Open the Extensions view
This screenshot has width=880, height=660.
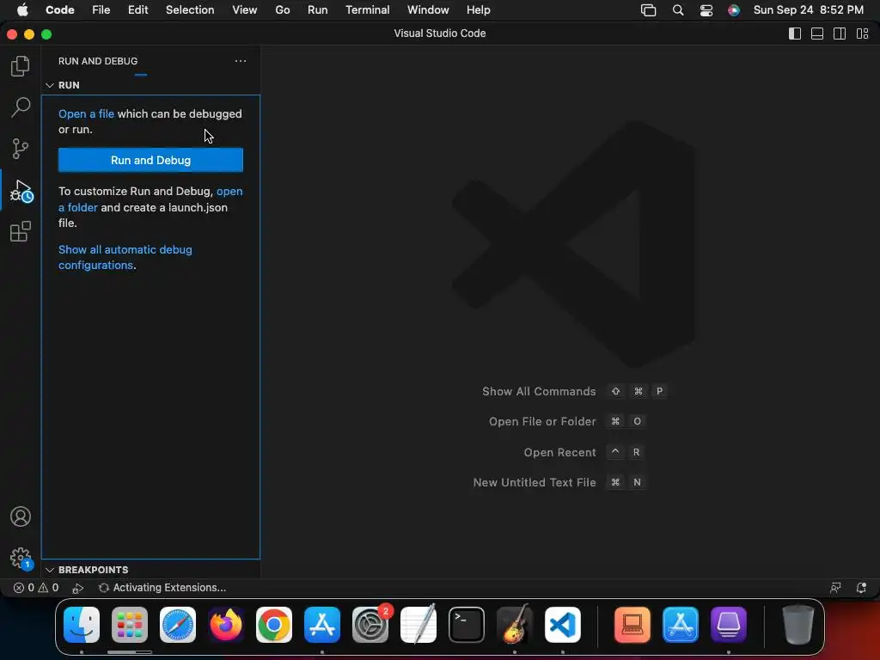click(x=21, y=231)
